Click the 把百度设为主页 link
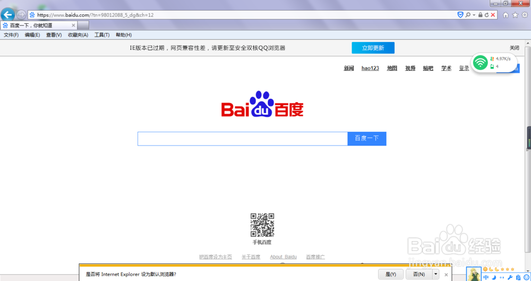 pos(216,257)
